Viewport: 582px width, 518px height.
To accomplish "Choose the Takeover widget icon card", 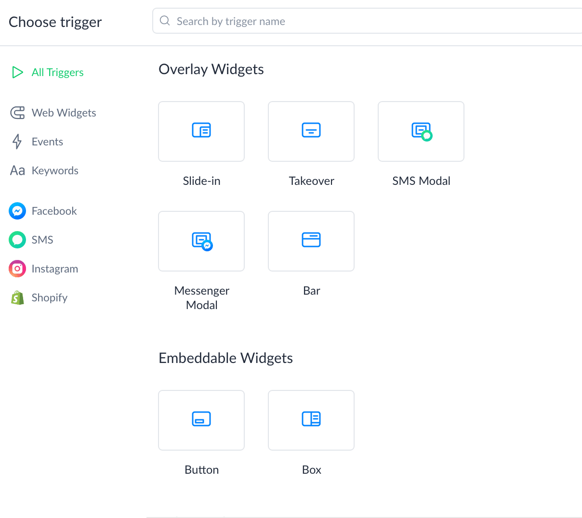I will 311,131.
